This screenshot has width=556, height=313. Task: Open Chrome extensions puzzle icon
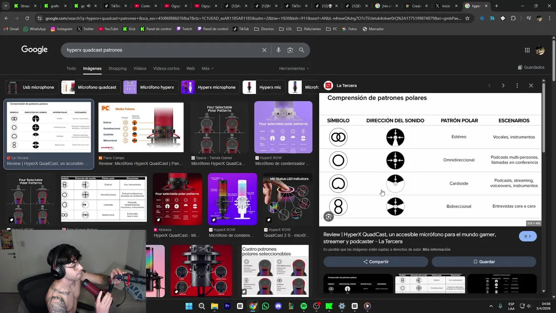tap(513, 18)
